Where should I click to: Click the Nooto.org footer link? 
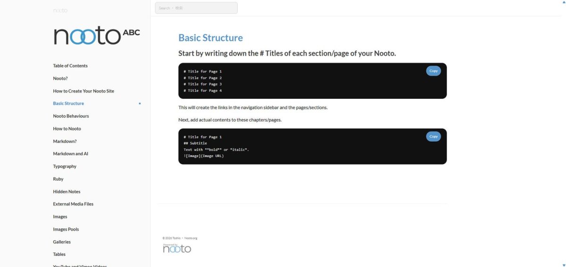click(191, 238)
